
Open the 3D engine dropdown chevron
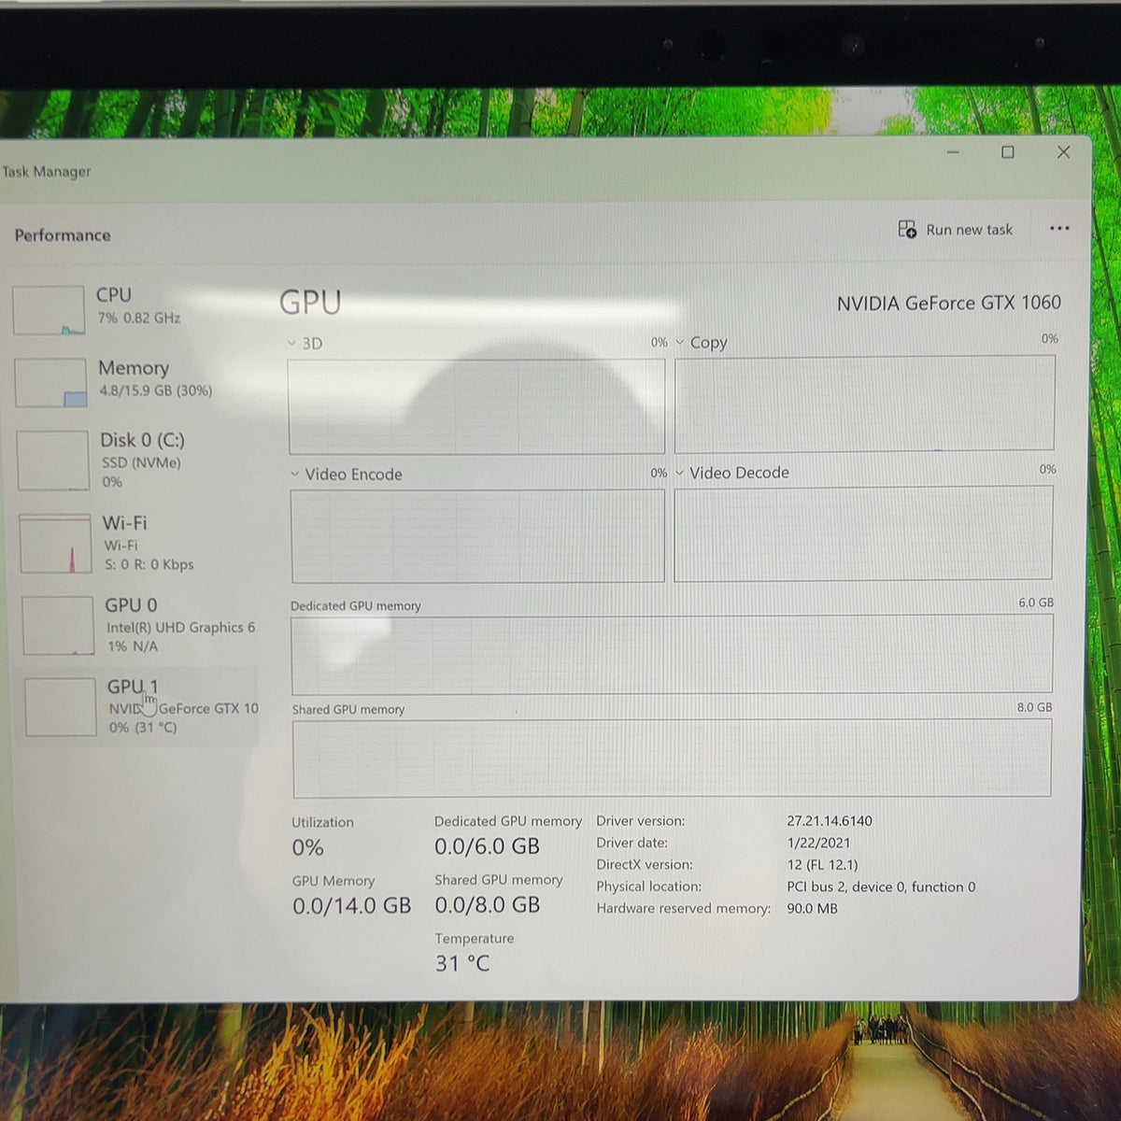[x=292, y=344]
